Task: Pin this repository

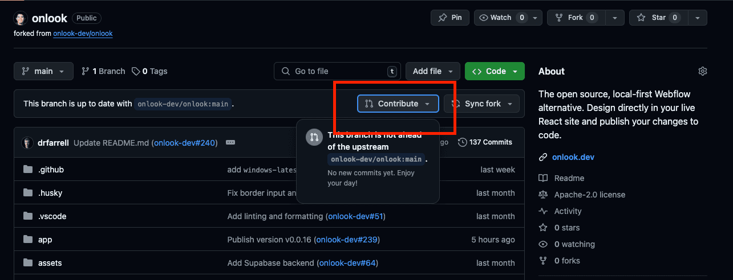Action: [x=449, y=18]
